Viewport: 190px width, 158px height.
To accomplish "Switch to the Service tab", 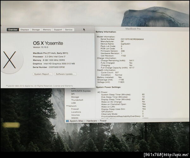I will coord(69,30).
